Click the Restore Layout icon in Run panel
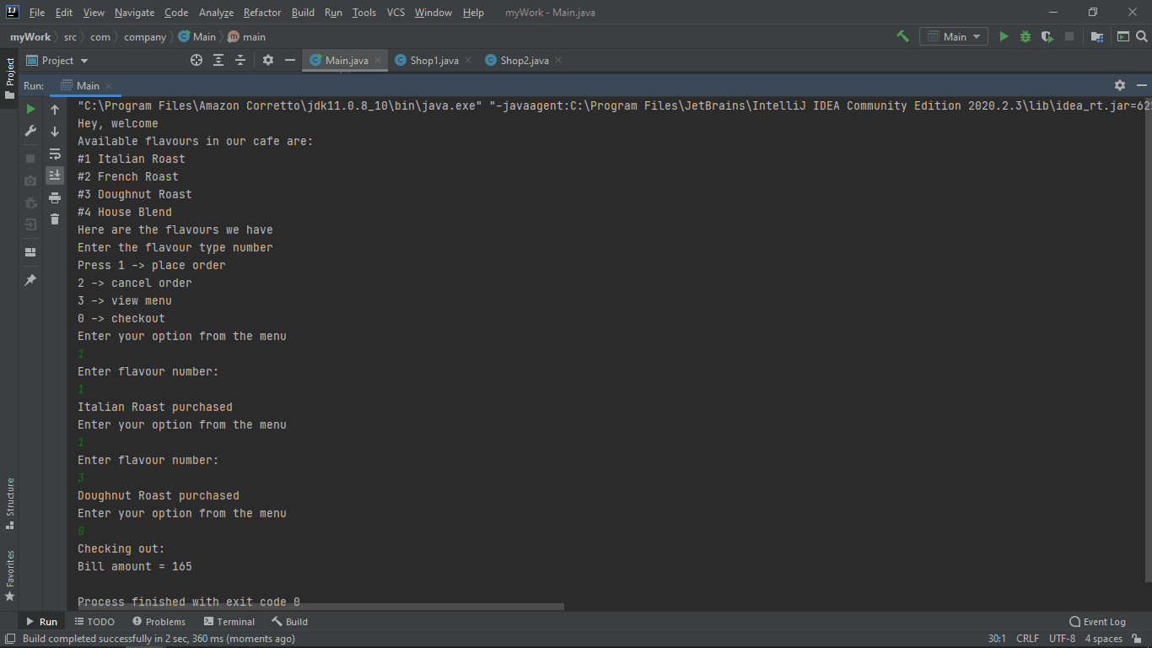This screenshot has height=648, width=1152. tap(30, 252)
